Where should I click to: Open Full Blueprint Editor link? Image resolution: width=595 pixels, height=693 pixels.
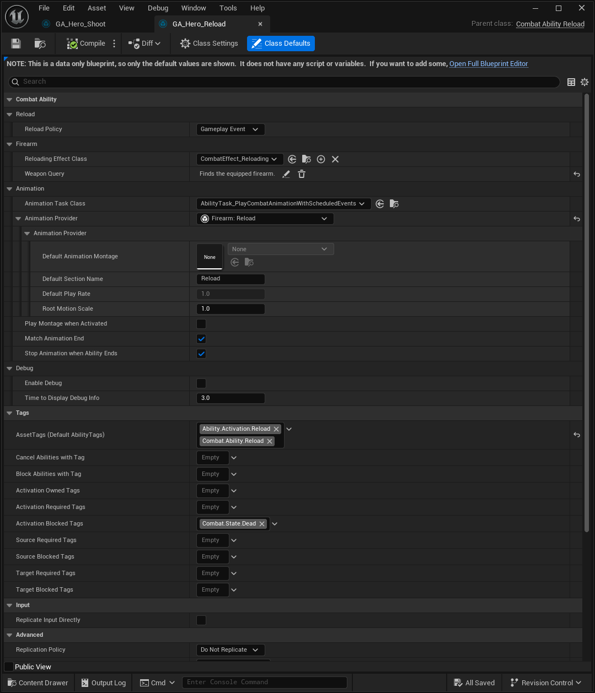(489, 64)
